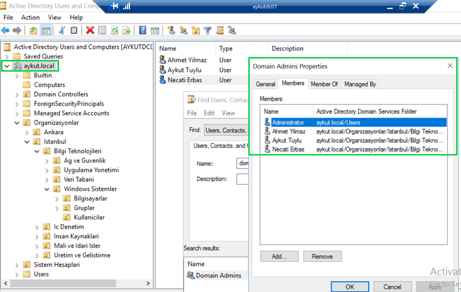The width and height of the screenshot is (461, 292).
Task: Collapse the aykut.local domain node
Action: pyautogui.click(x=7, y=66)
